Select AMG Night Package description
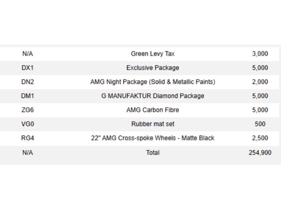Viewport: 281px width, 210px height. (x=153, y=82)
